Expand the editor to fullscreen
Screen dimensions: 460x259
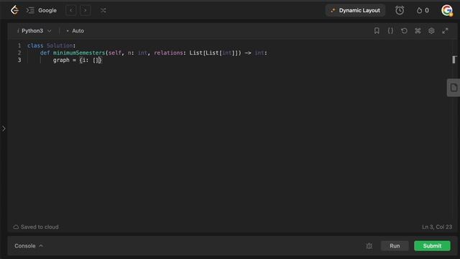click(x=445, y=30)
